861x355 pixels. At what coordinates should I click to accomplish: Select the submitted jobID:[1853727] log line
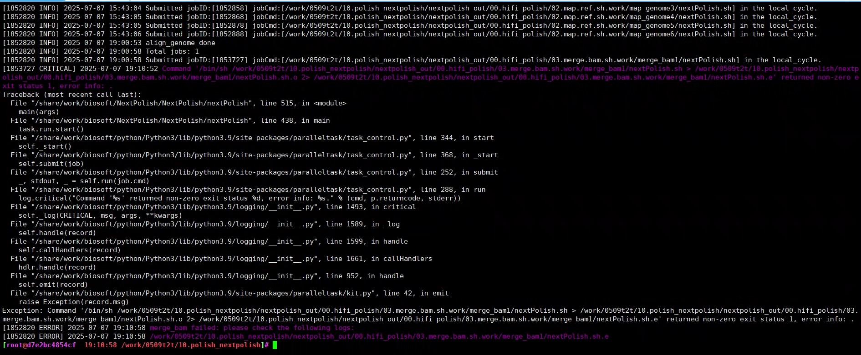412,60
